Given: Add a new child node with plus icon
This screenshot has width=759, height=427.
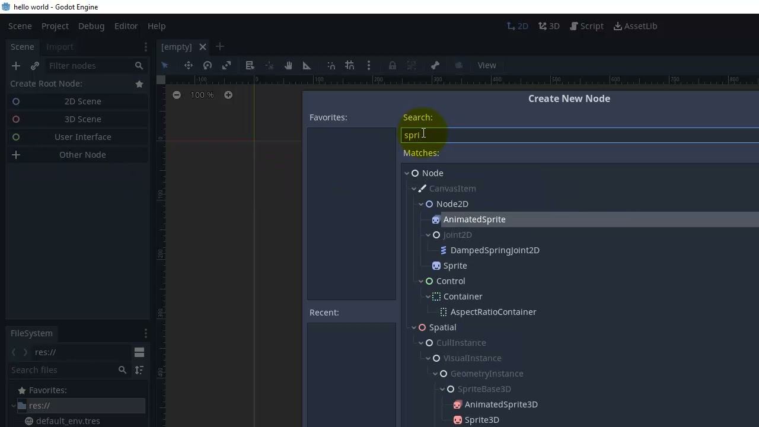Looking at the screenshot, I should (x=16, y=66).
